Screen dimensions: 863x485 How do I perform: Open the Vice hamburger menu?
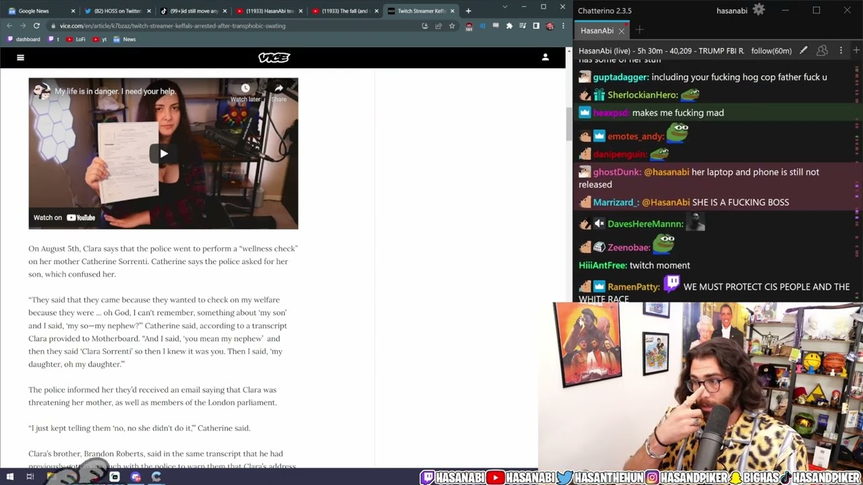pyautogui.click(x=20, y=58)
